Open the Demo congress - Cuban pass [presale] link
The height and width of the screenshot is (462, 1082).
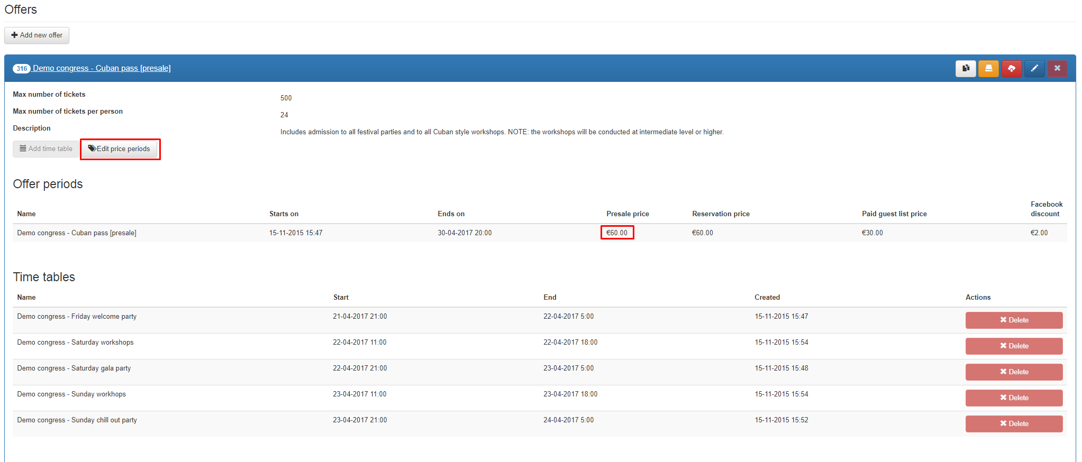click(102, 68)
